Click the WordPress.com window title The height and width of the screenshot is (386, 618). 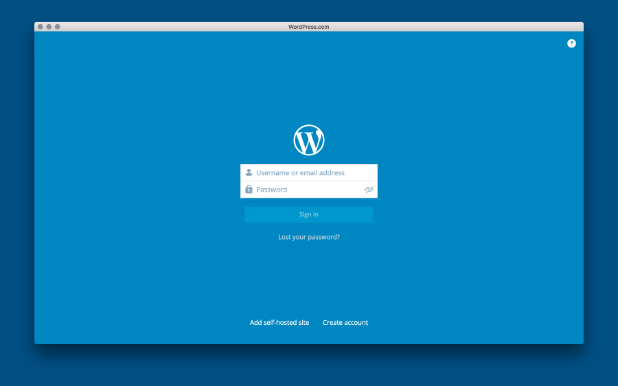coord(308,27)
